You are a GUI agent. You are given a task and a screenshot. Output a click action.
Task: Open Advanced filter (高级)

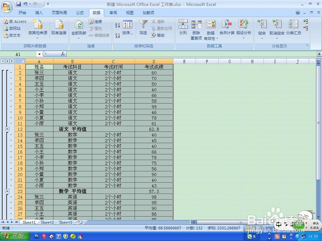(158, 35)
